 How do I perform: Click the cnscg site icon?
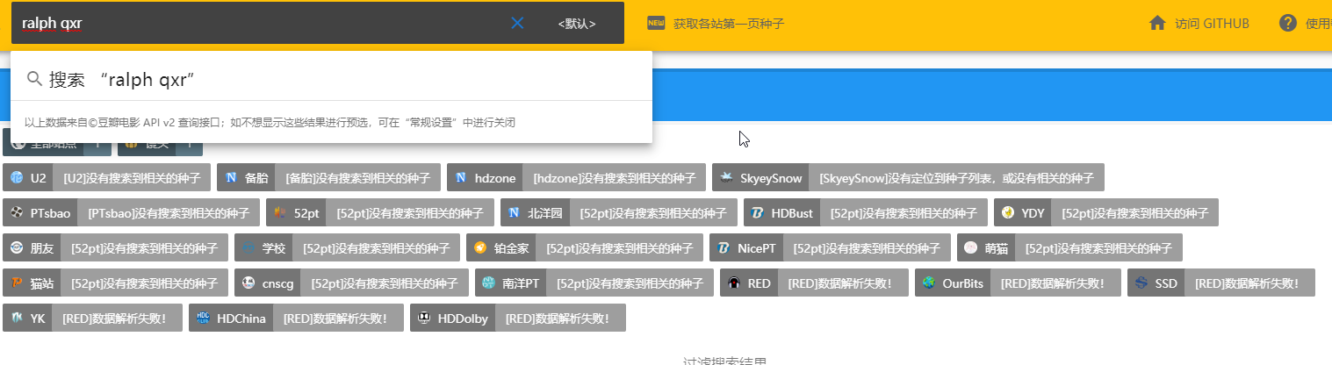(x=248, y=283)
